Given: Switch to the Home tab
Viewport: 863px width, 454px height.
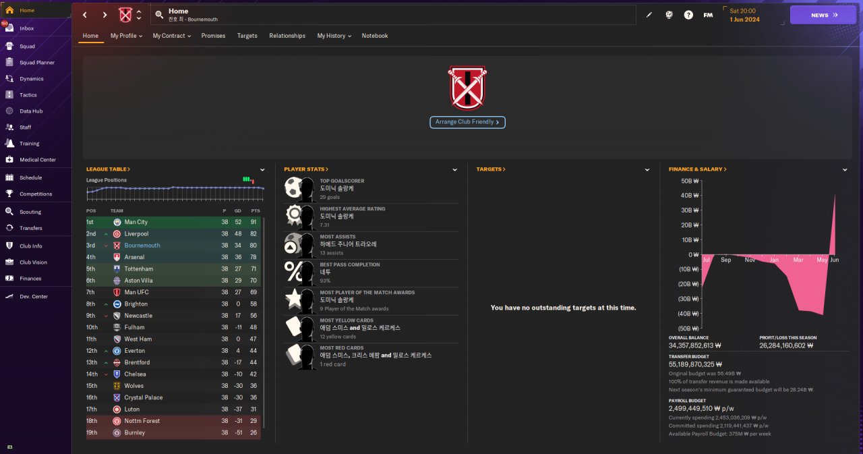Looking at the screenshot, I should coord(90,36).
